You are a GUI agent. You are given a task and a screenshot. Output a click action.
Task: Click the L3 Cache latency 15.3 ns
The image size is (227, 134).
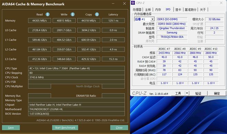[113, 59]
